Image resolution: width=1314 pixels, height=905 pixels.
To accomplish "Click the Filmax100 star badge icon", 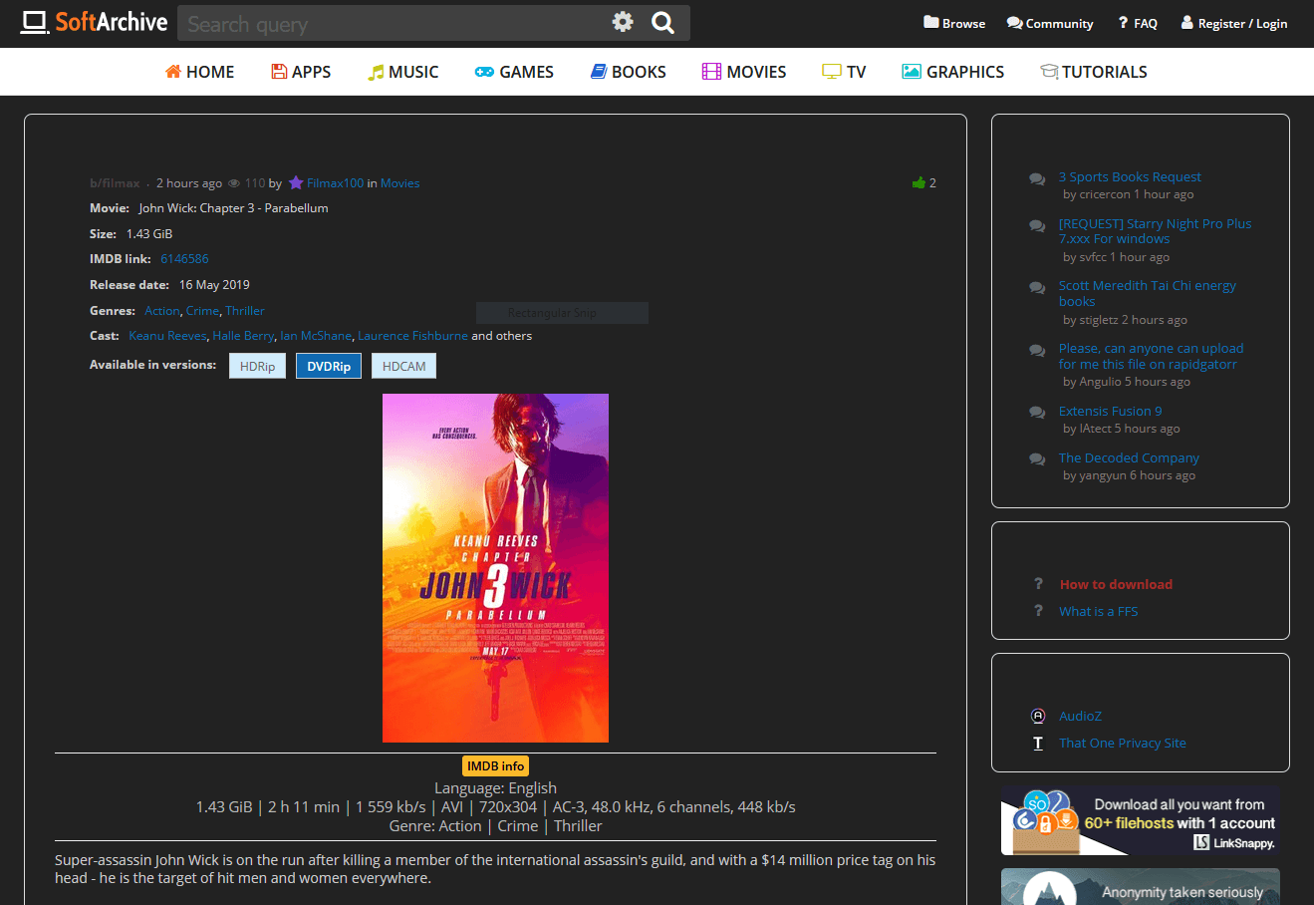I will 296,182.
